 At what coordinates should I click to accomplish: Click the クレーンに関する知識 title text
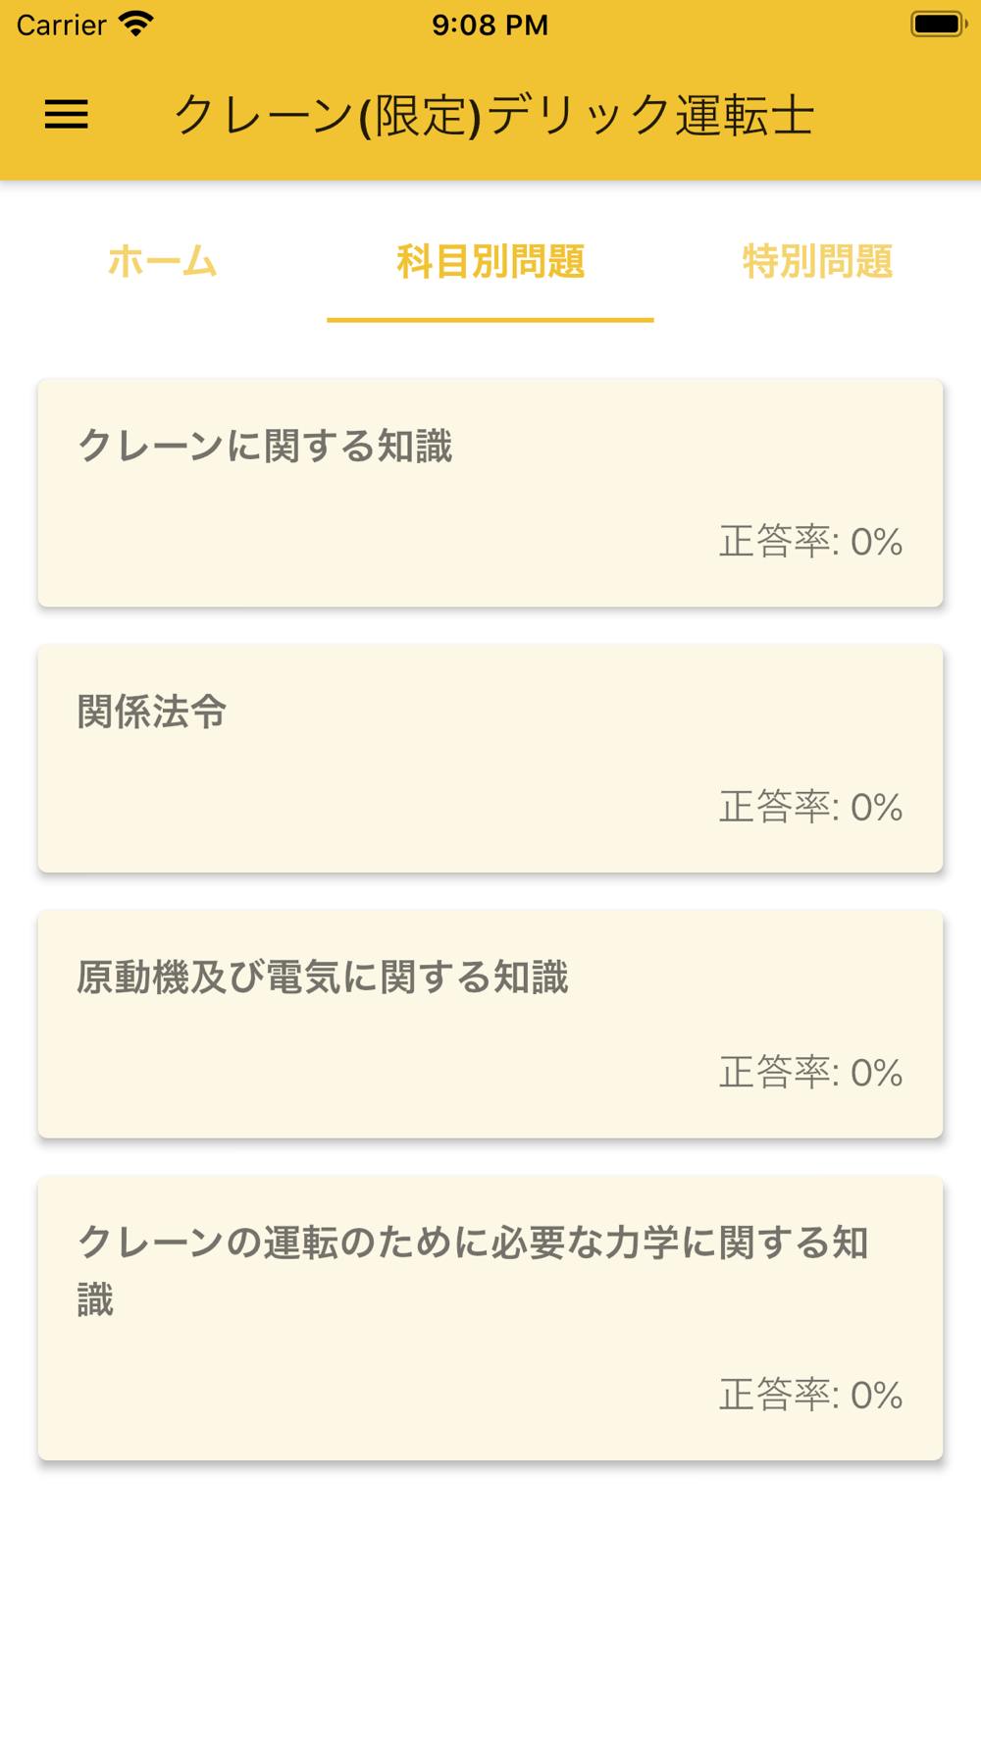265,447
